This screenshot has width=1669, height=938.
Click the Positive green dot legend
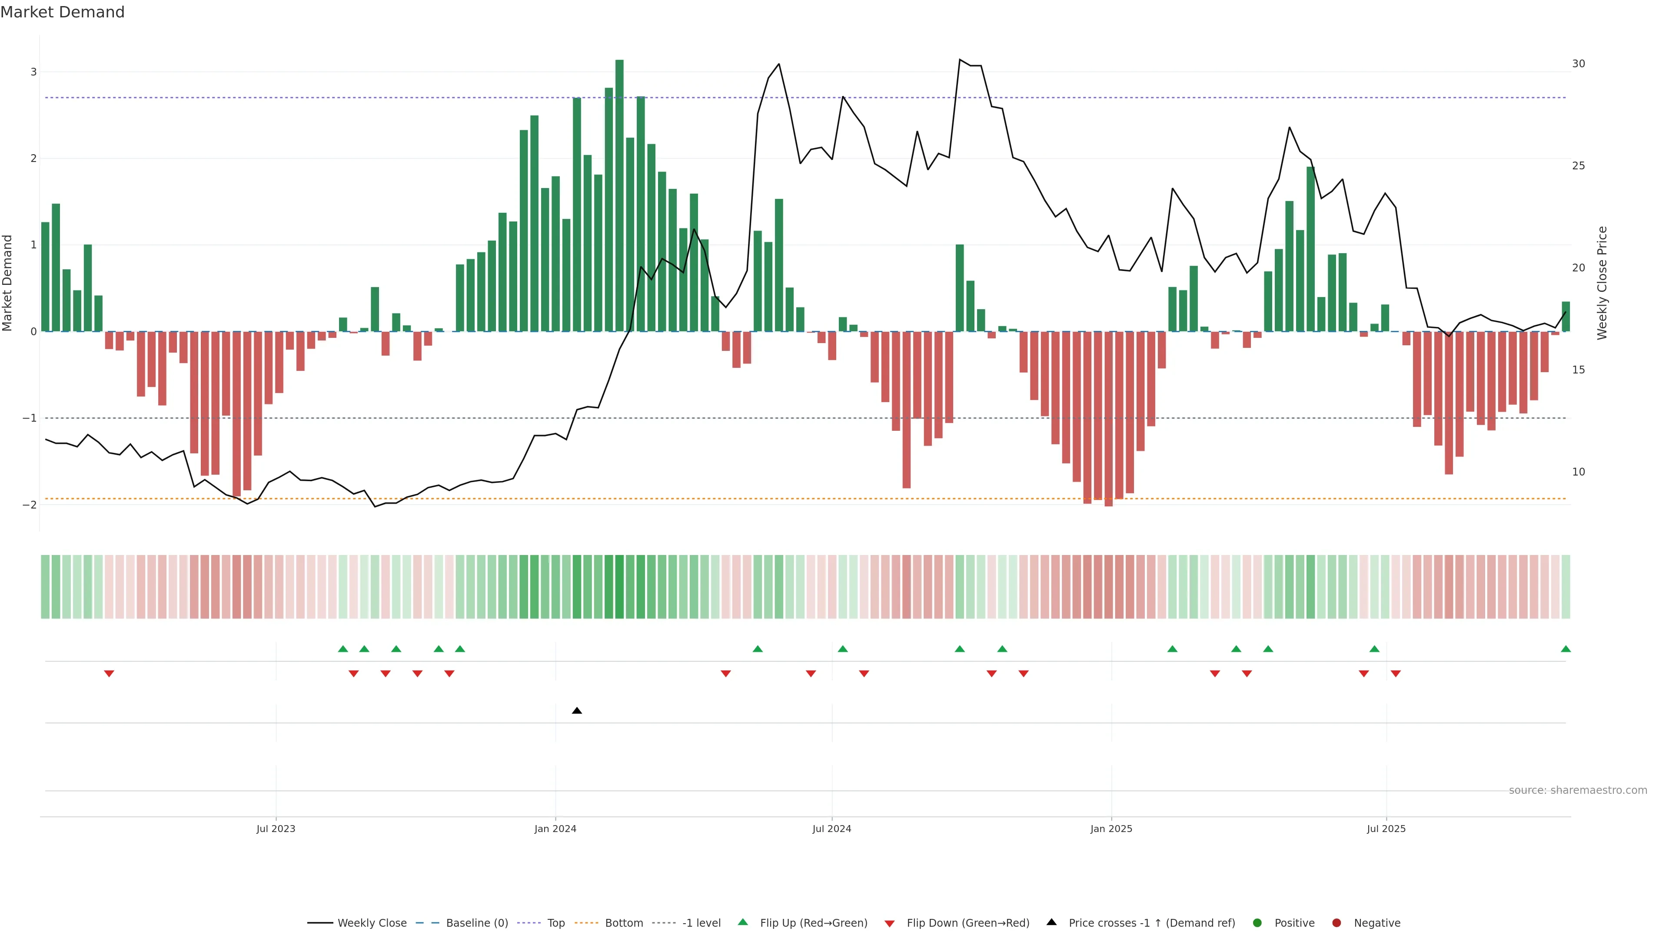click(1257, 923)
